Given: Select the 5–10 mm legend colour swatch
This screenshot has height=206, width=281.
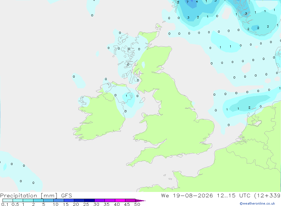Looking at the screenshot, I should click(49, 200).
